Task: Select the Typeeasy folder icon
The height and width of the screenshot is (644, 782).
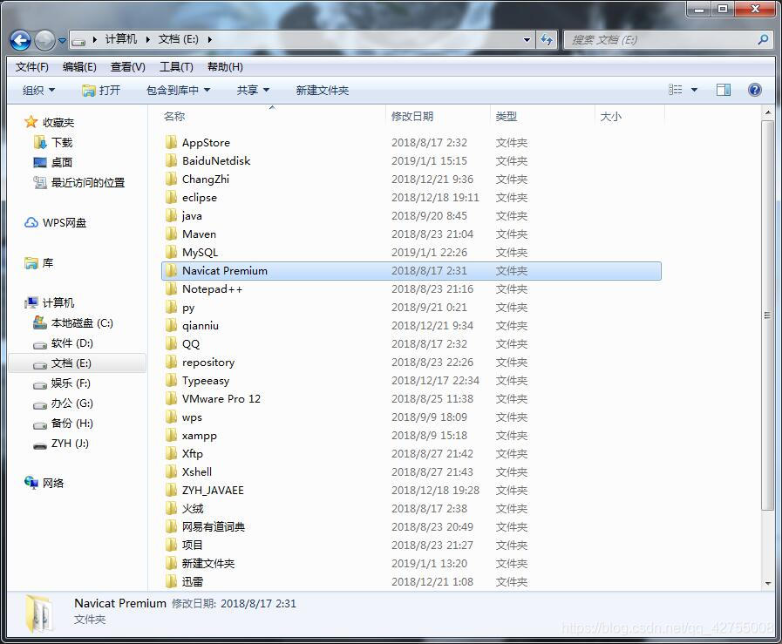Action: (171, 380)
